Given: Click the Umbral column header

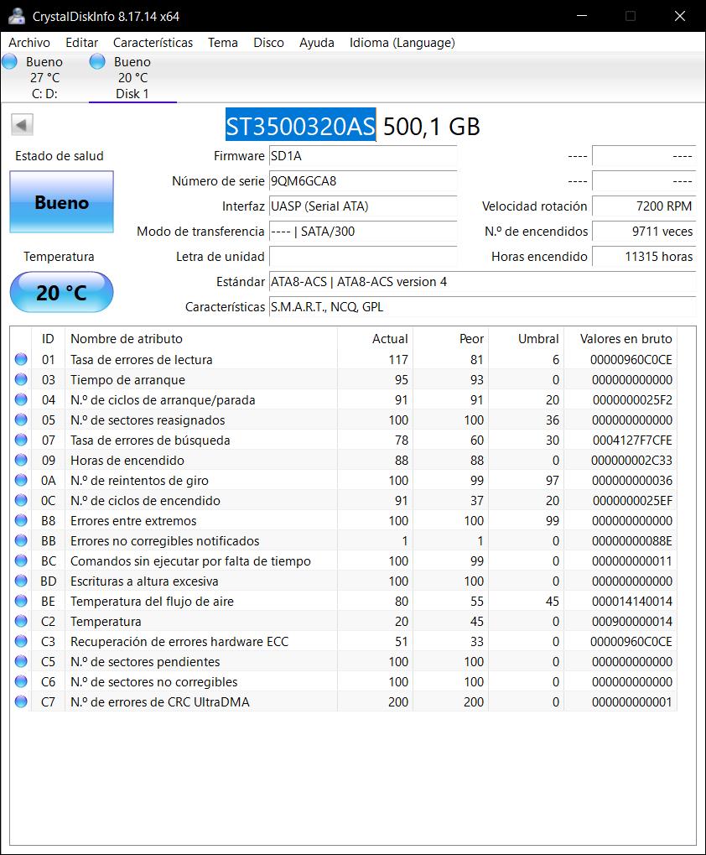Looking at the screenshot, I should pos(527,339).
